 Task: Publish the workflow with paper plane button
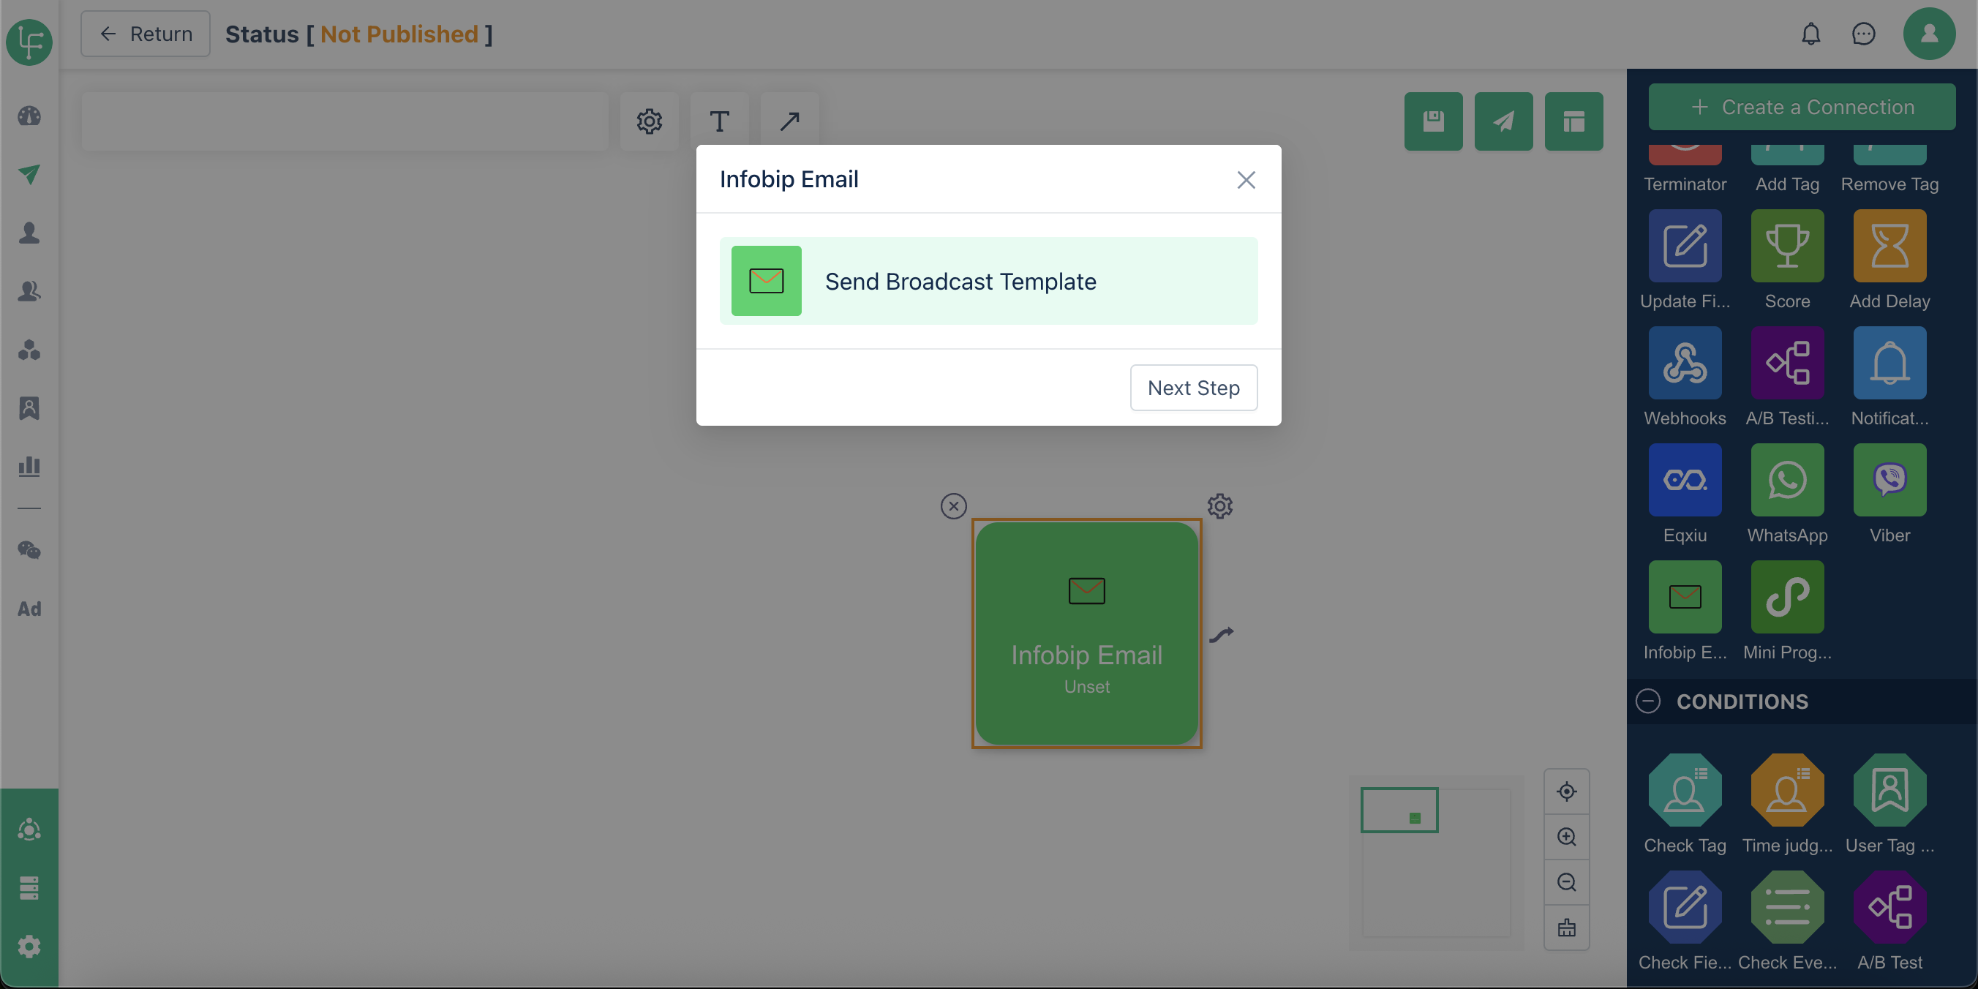[x=1503, y=121]
